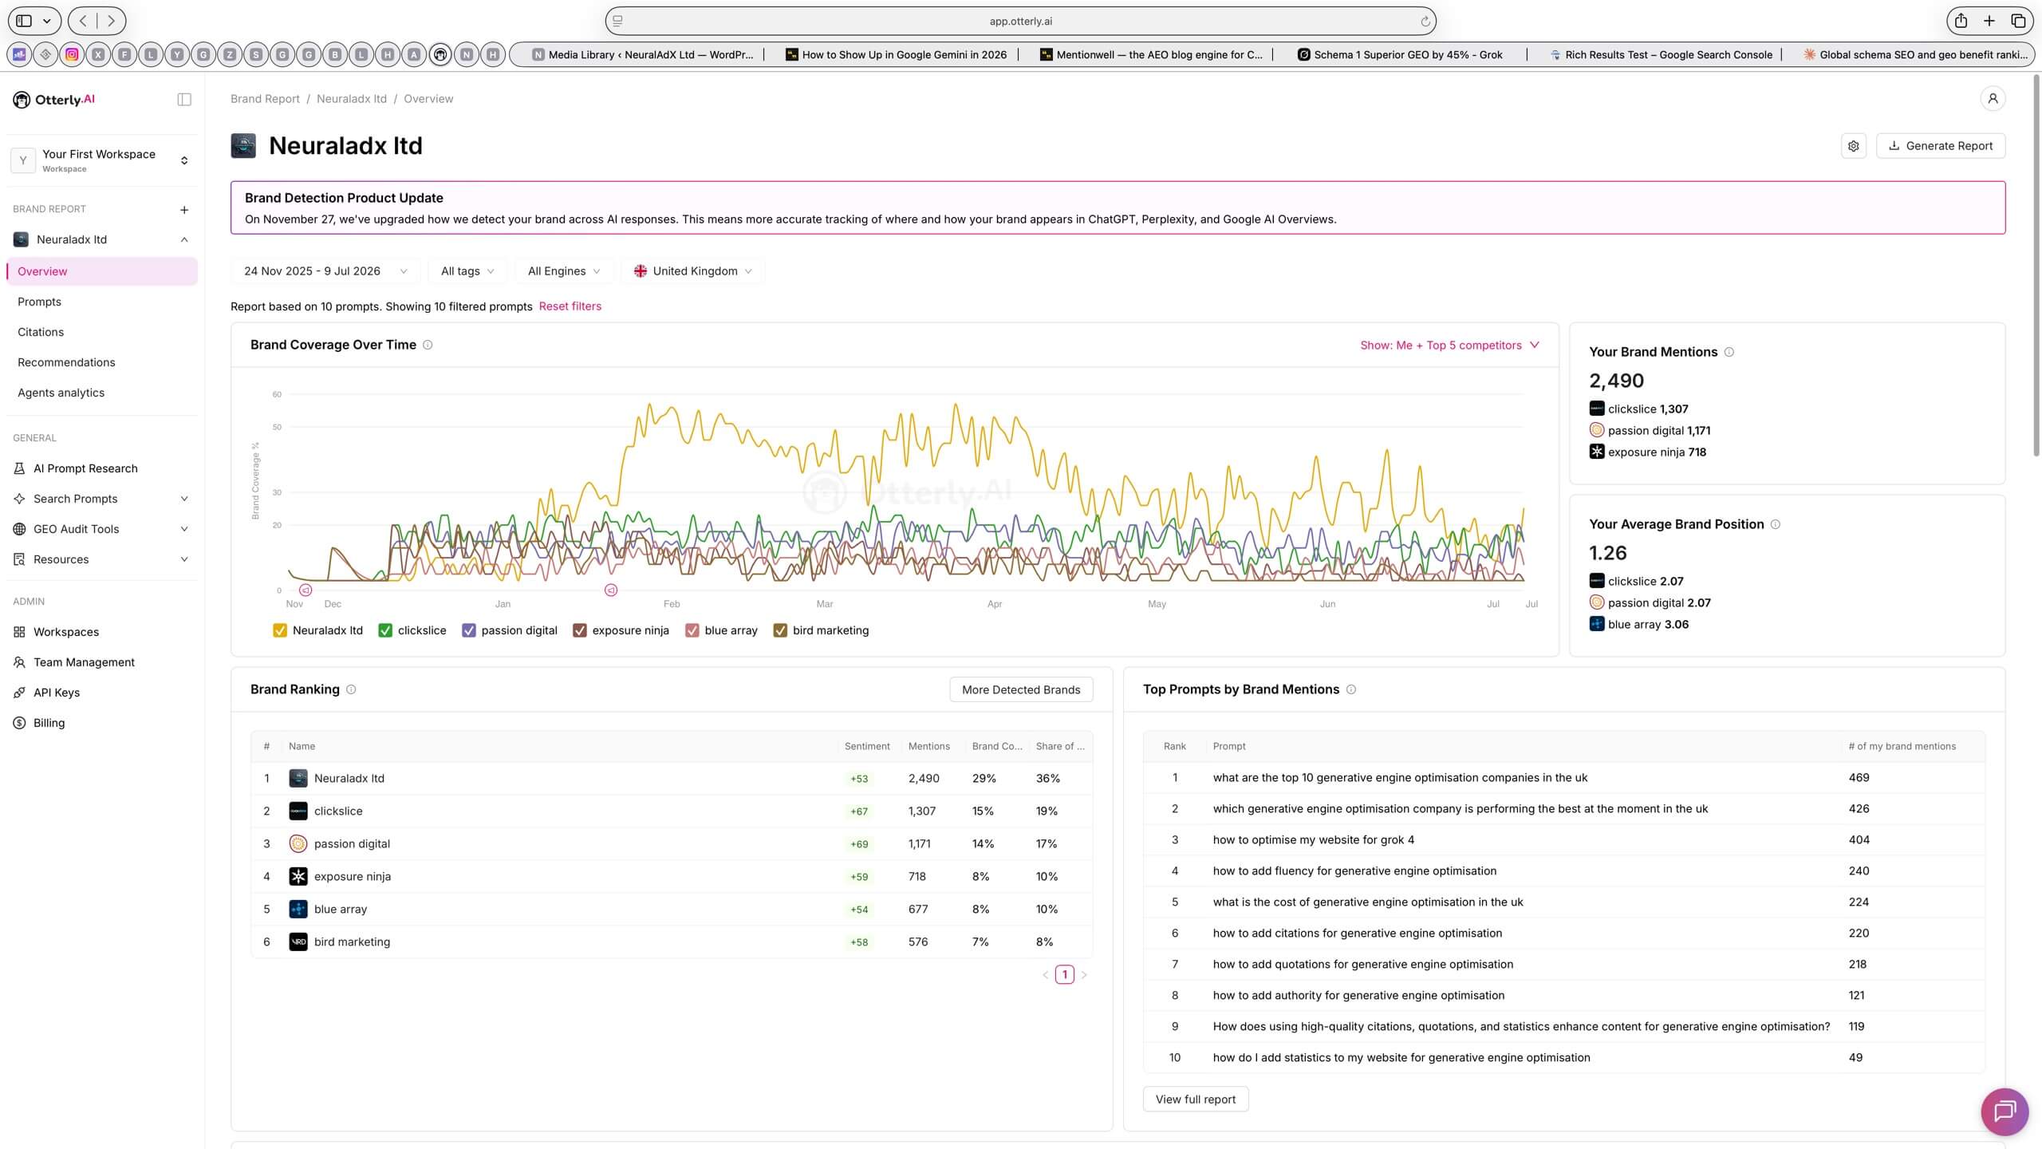This screenshot has height=1149, width=2042.
Task: Click Average Brand Position info icon
Action: 1775,524
